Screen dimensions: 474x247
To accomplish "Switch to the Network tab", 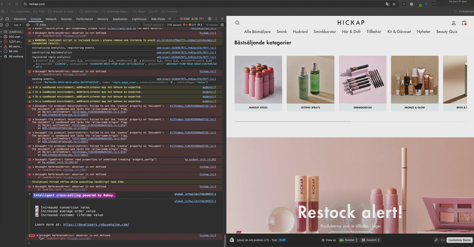I will click(51, 19).
